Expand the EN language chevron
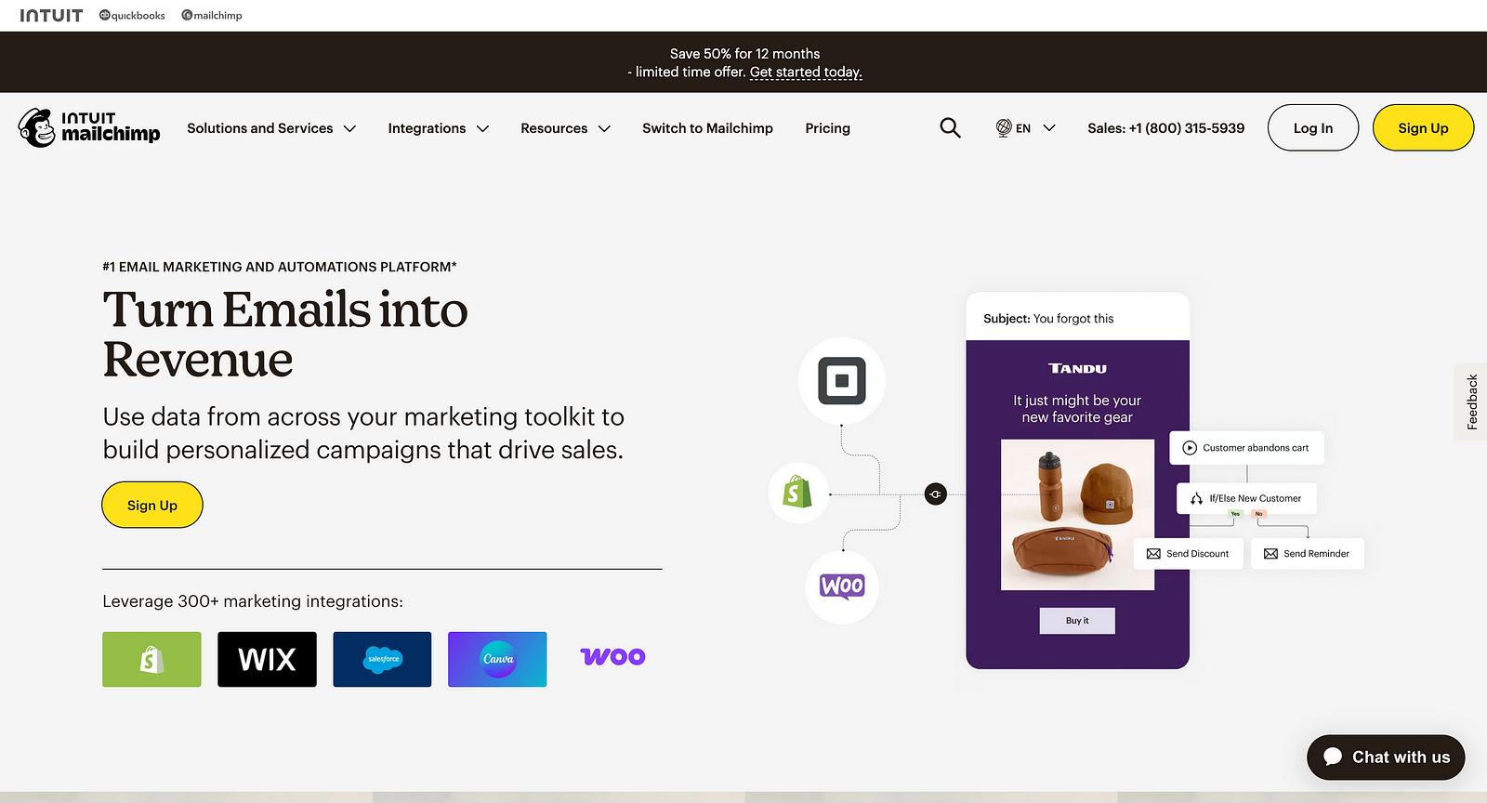The image size is (1487, 803). pyautogui.click(x=1049, y=128)
